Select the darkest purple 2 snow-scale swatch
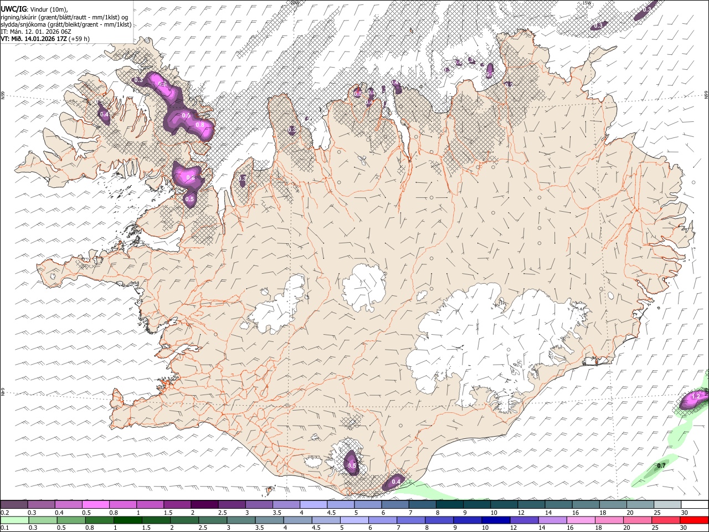 [x=204, y=504]
